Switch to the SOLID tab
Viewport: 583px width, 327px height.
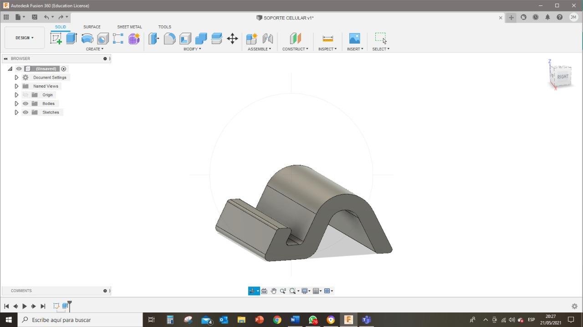(x=61, y=27)
